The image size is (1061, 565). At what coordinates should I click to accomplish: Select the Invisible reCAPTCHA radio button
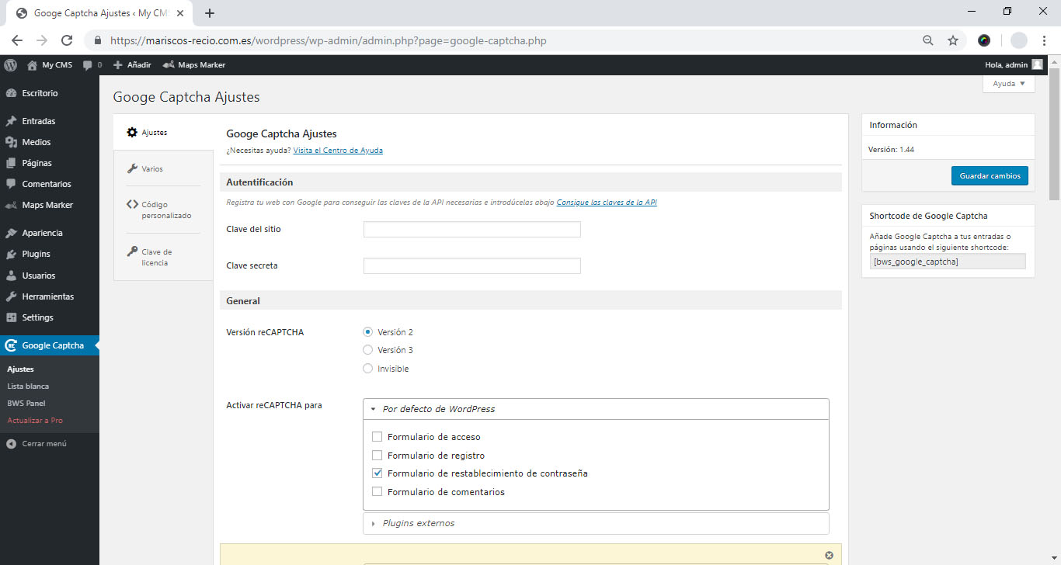[x=368, y=369]
